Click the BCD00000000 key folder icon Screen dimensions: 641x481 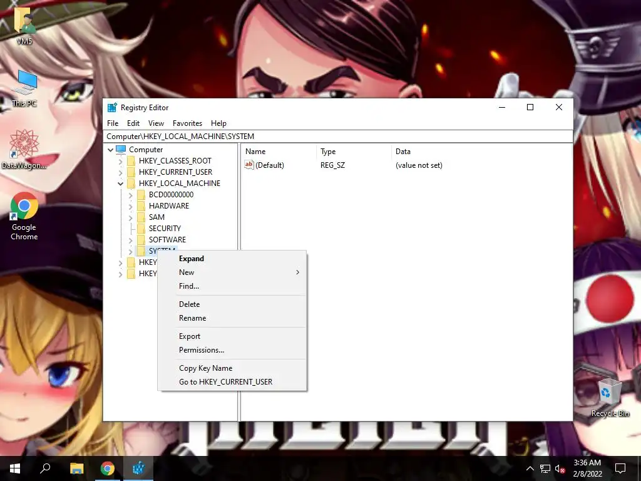point(141,195)
